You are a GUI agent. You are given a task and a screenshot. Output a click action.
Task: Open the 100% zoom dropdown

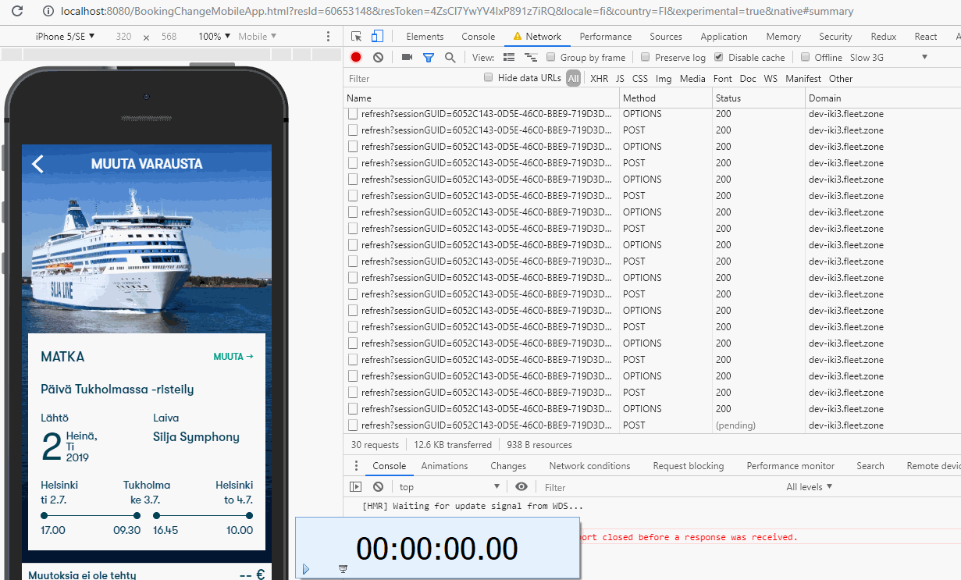214,37
